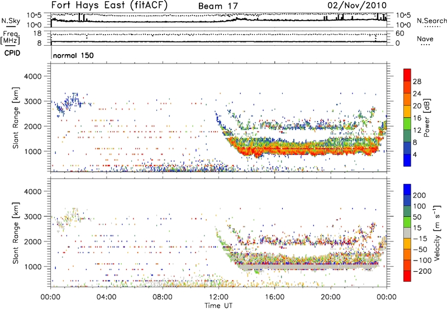Click the "08:00" time axis label
Screen dimensions: 447x309
pyautogui.click(x=163, y=297)
